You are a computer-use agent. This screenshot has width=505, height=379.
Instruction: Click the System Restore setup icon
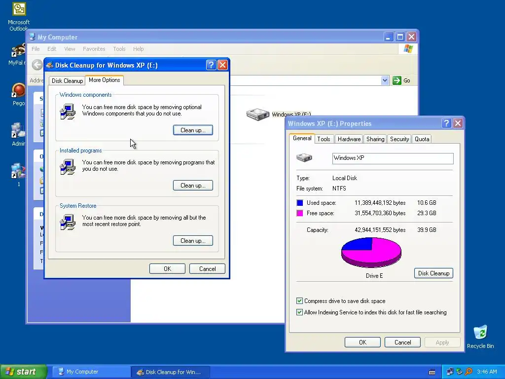tap(68, 222)
